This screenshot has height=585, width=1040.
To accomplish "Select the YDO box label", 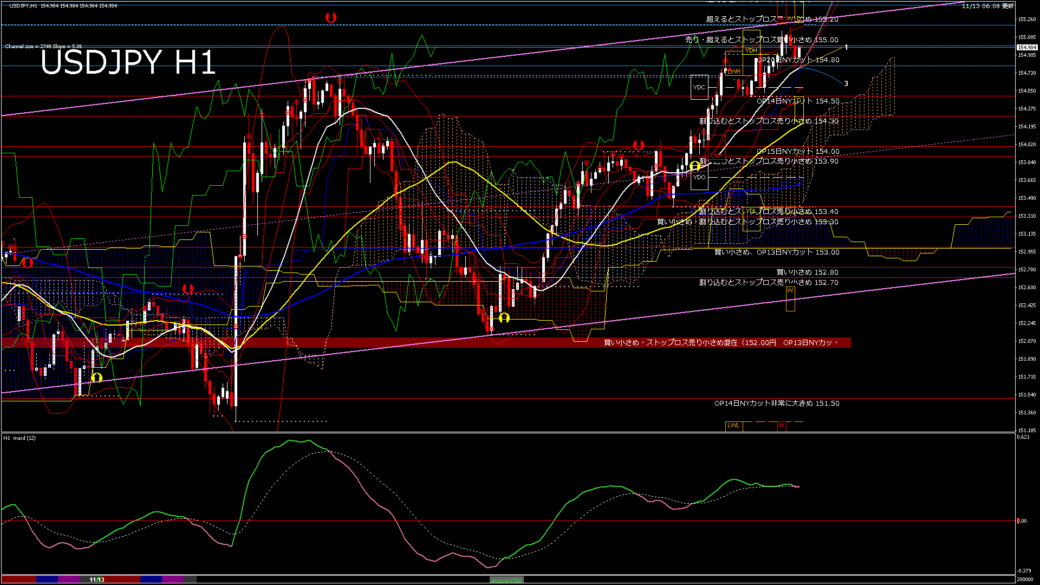I will click(x=699, y=177).
